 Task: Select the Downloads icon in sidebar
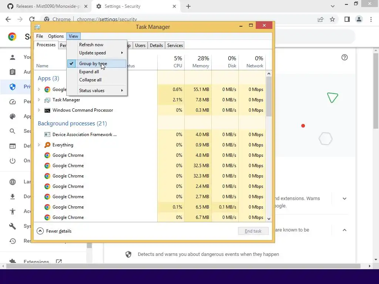coord(13,197)
